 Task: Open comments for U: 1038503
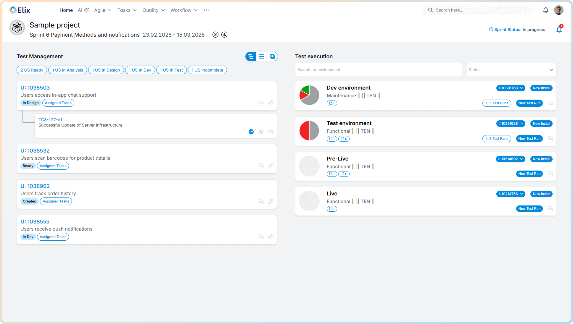tap(261, 103)
